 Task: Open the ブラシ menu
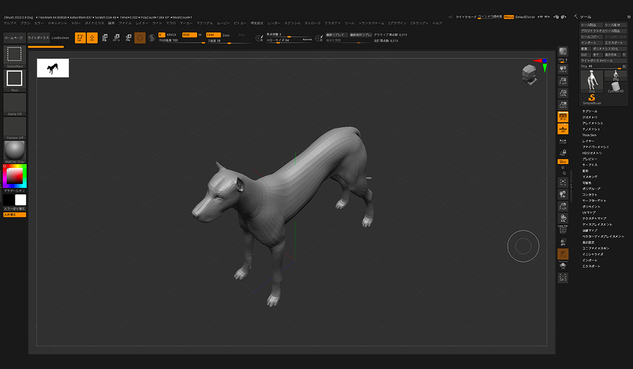click(25, 23)
